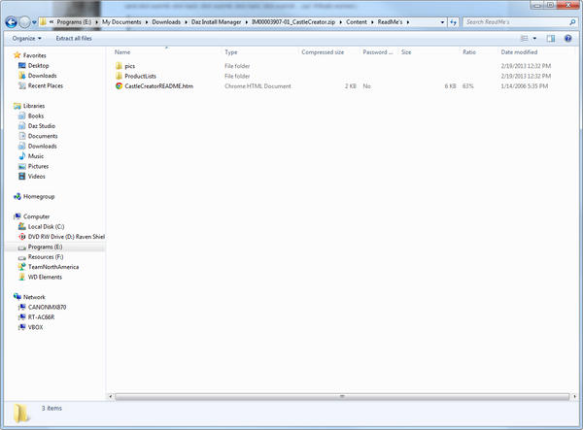Screen dimensions: 583x430
Task: Toggle the preview pane button
Action: tap(551, 38)
